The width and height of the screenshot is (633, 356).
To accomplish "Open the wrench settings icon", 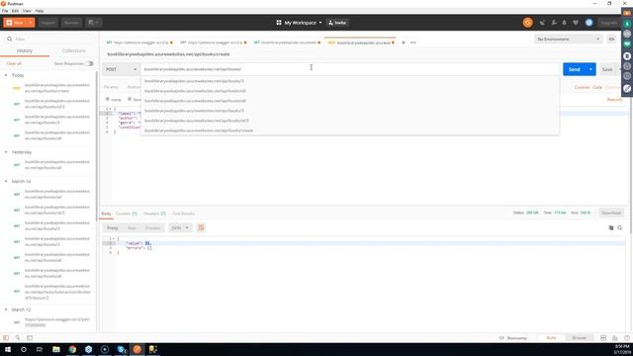I will [554, 23].
